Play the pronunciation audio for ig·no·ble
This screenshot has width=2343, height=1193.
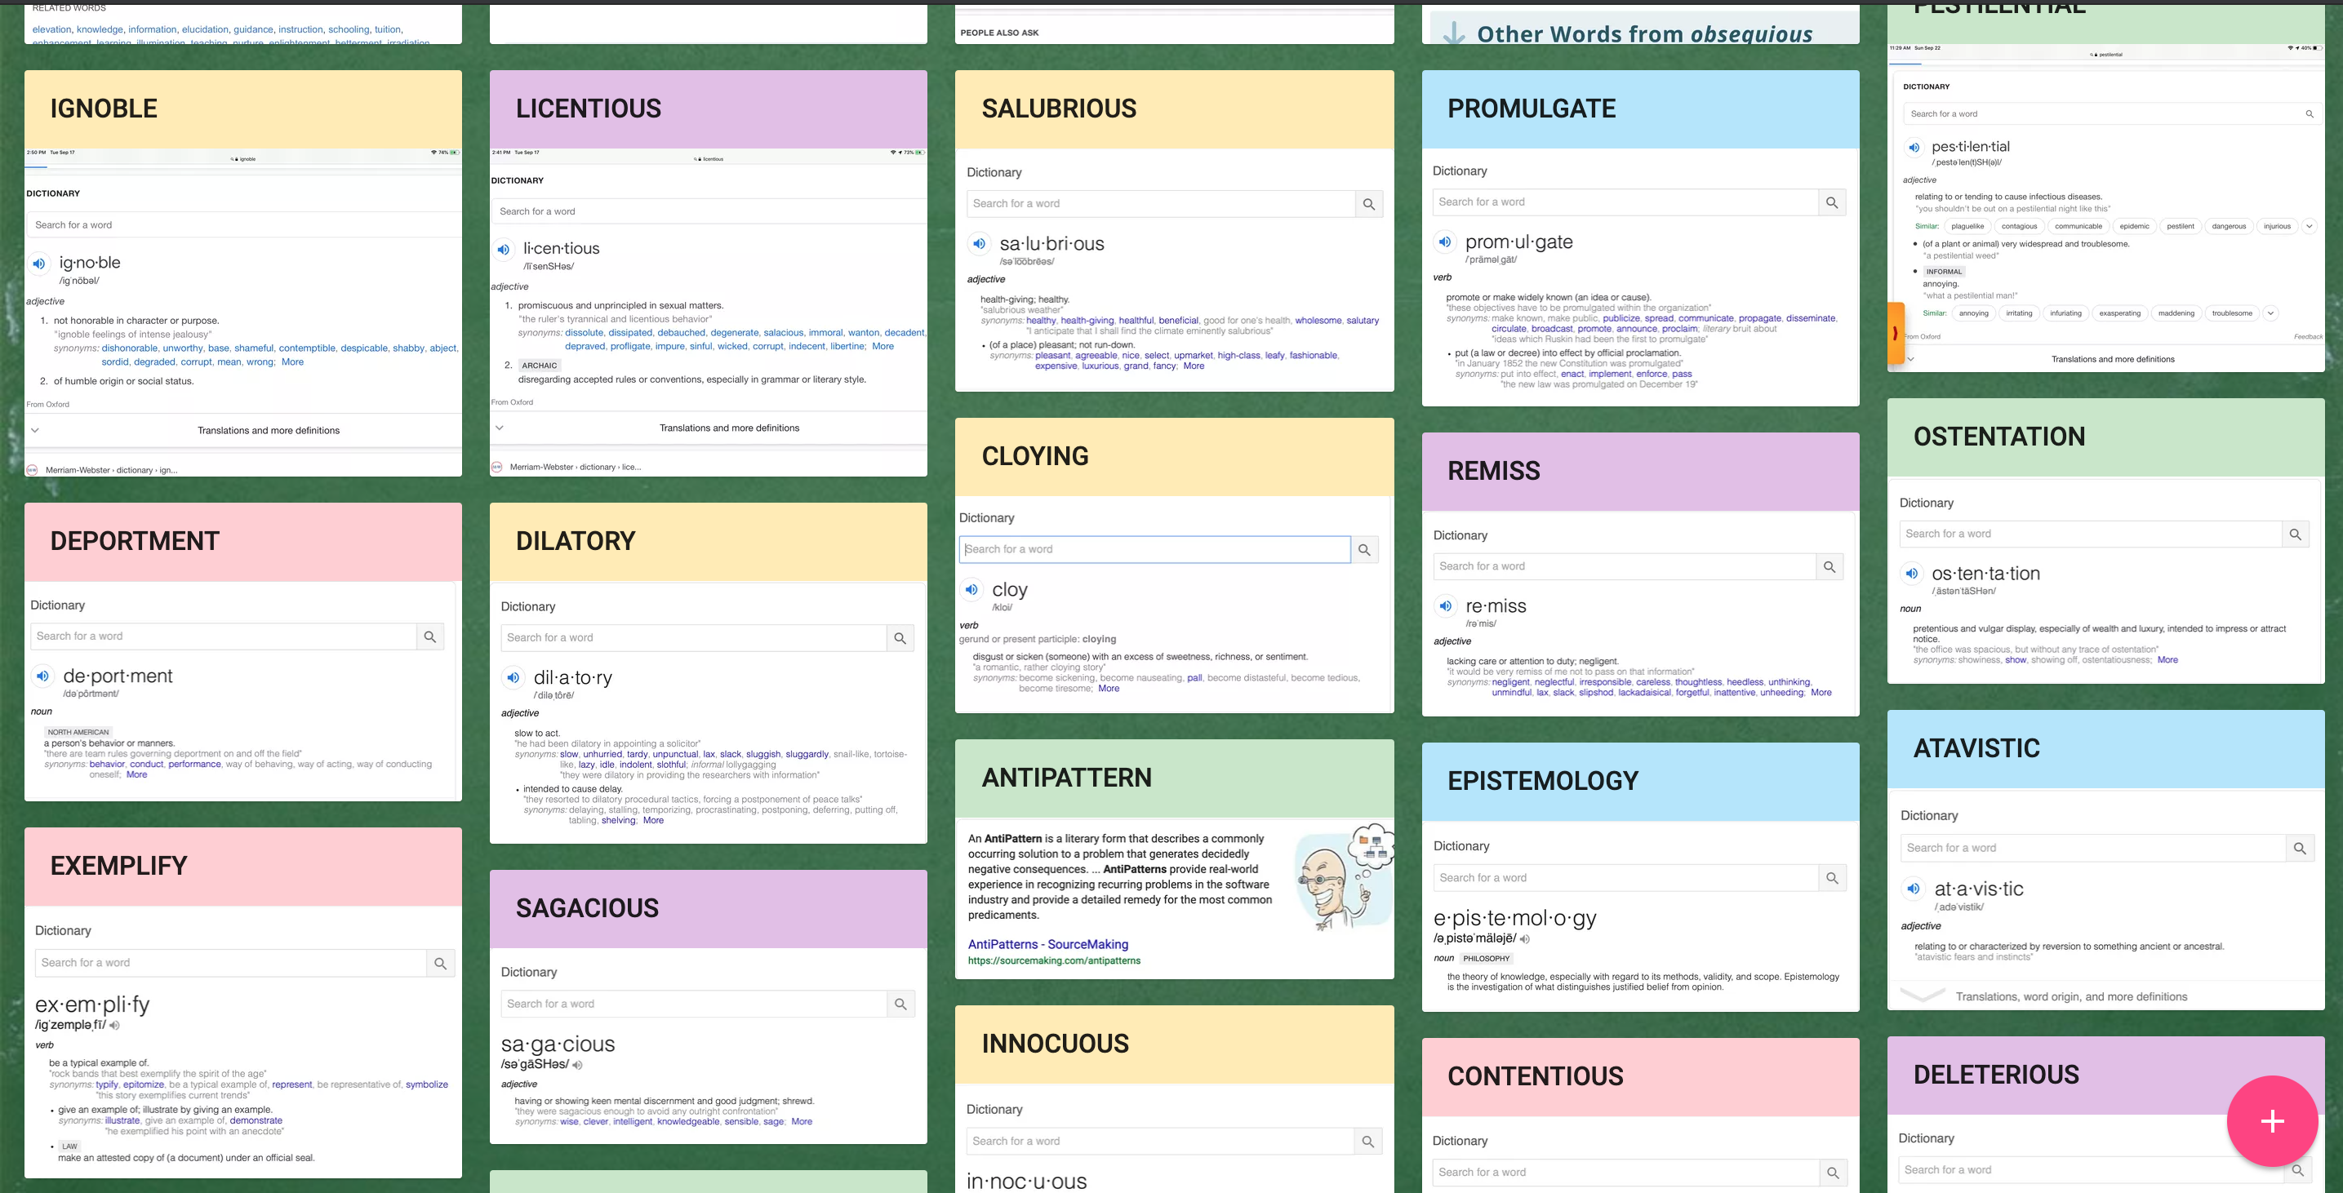(39, 264)
